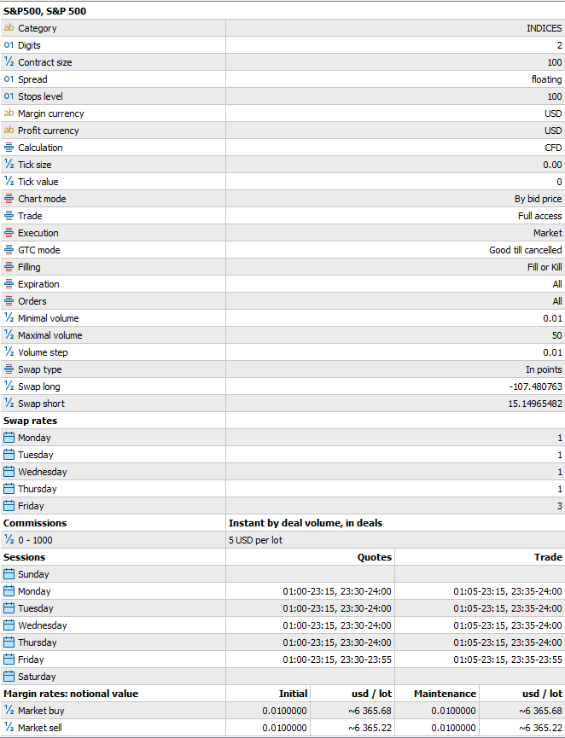Screen dimensions: 565x738
Task: Click the calendar icon beside Sunday session row
Action: coord(9,574)
